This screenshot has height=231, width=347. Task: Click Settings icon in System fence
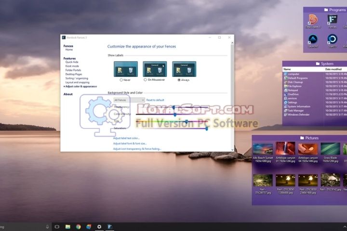point(286,103)
